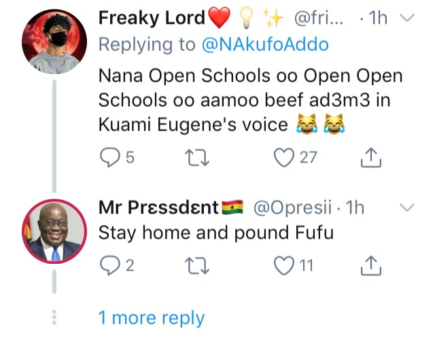Open Mr Prɛssdɛnt's profile picture
The height and width of the screenshot is (342, 435).
point(54,230)
